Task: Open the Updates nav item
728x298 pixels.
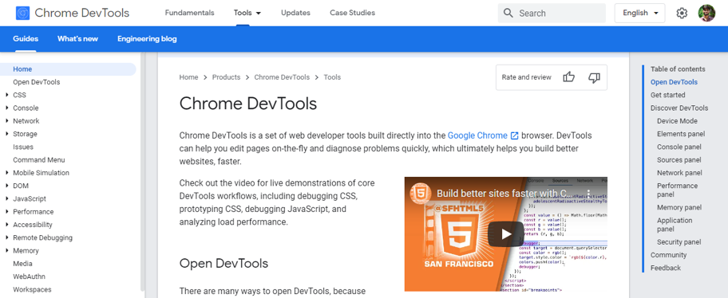Action: [x=295, y=13]
